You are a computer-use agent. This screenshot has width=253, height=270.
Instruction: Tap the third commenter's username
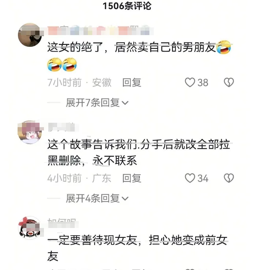[x=63, y=223]
